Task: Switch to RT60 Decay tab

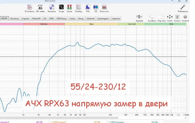Action: point(62,19)
